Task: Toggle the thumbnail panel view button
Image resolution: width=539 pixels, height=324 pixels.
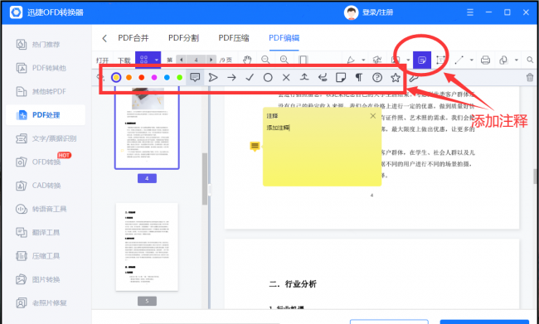Action: [x=144, y=60]
